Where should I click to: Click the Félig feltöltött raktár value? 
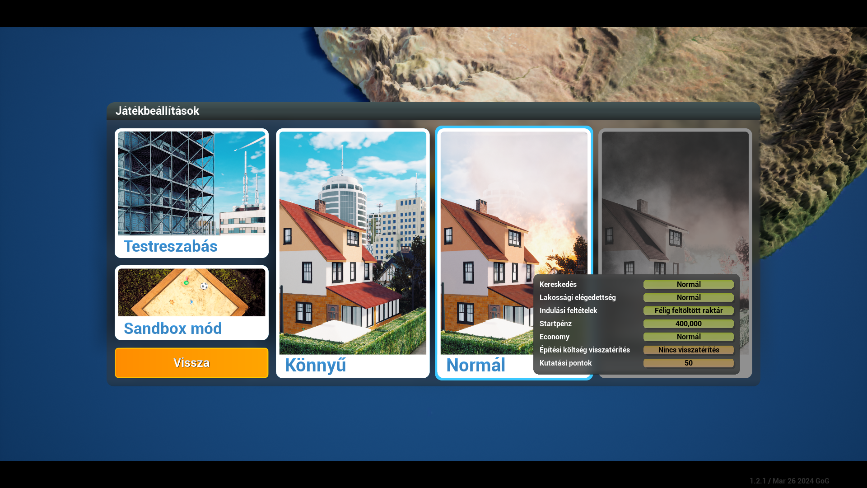[x=688, y=310]
